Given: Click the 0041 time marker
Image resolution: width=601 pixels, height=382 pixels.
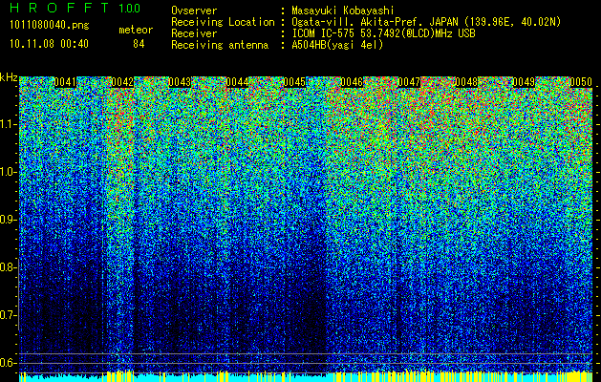Looking at the screenshot, I should tap(65, 82).
